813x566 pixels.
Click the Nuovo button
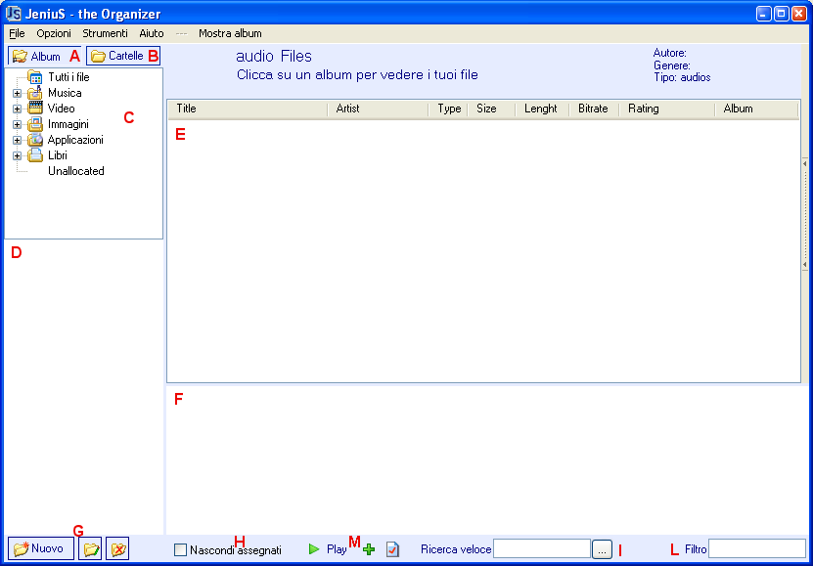[39, 548]
